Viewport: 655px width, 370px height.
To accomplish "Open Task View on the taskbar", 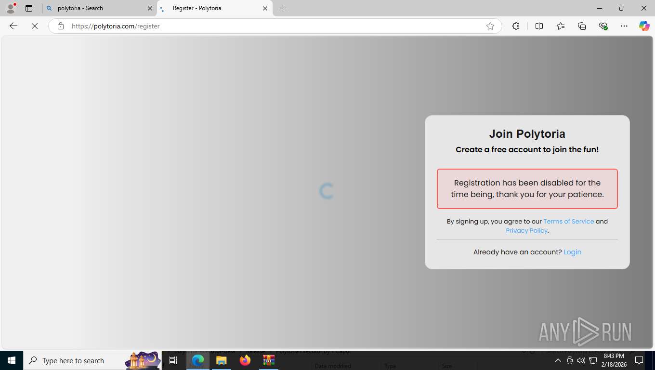I will (x=173, y=360).
